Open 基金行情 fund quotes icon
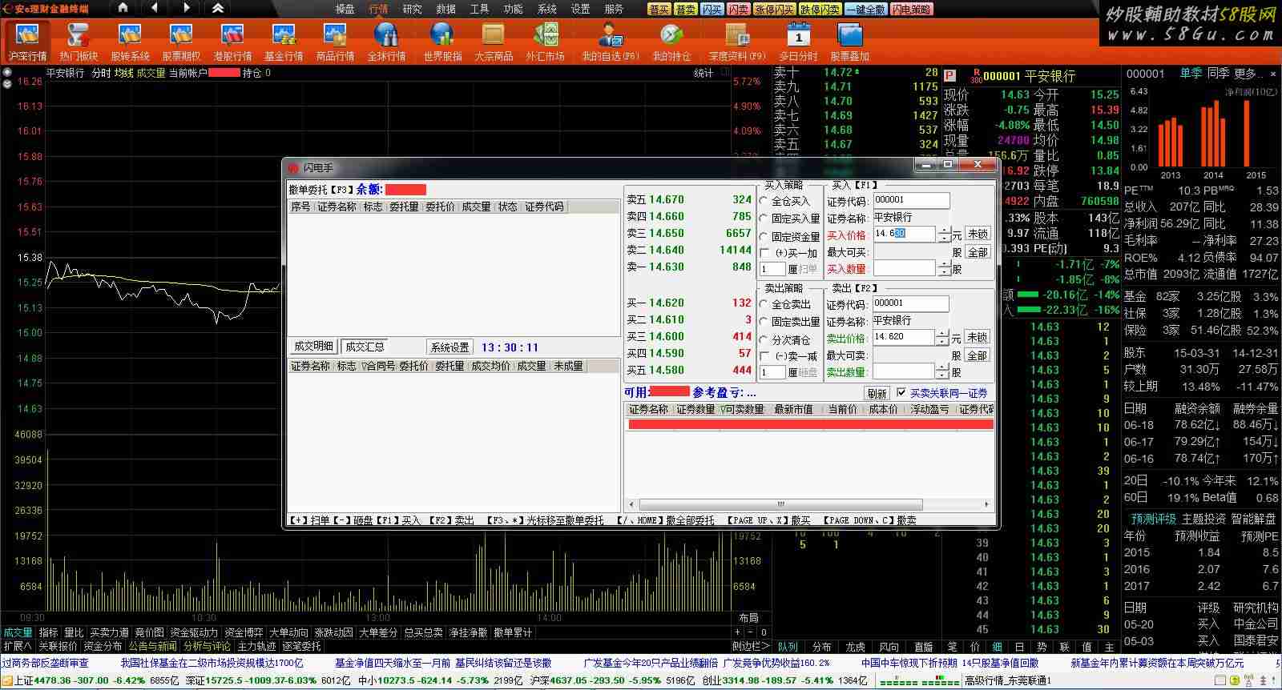Viewport: 1282px width, 690px height. click(x=284, y=42)
